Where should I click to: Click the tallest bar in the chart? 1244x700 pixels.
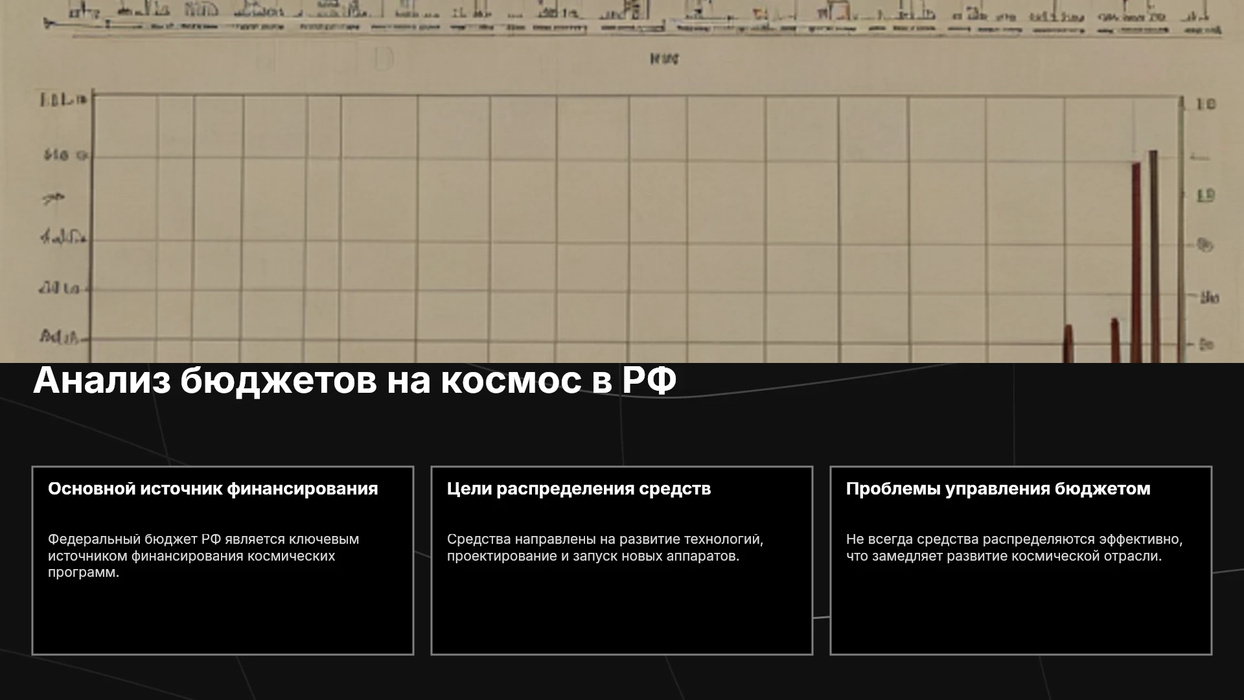pyautogui.click(x=1154, y=256)
